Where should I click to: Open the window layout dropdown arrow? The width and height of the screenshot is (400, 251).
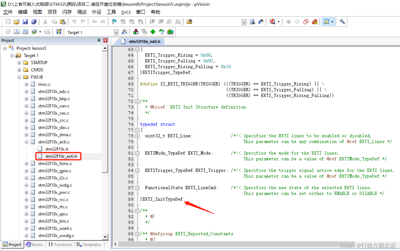332,22
